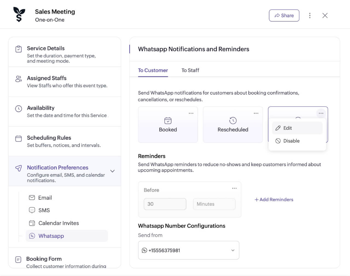The image size is (350, 276).
Task: Click the Notification Preferences paper plane icon
Action: click(19, 168)
